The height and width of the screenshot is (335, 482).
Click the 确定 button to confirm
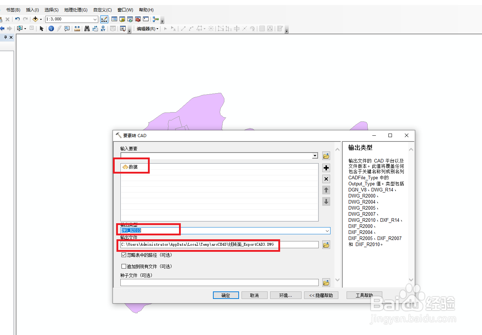point(225,295)
